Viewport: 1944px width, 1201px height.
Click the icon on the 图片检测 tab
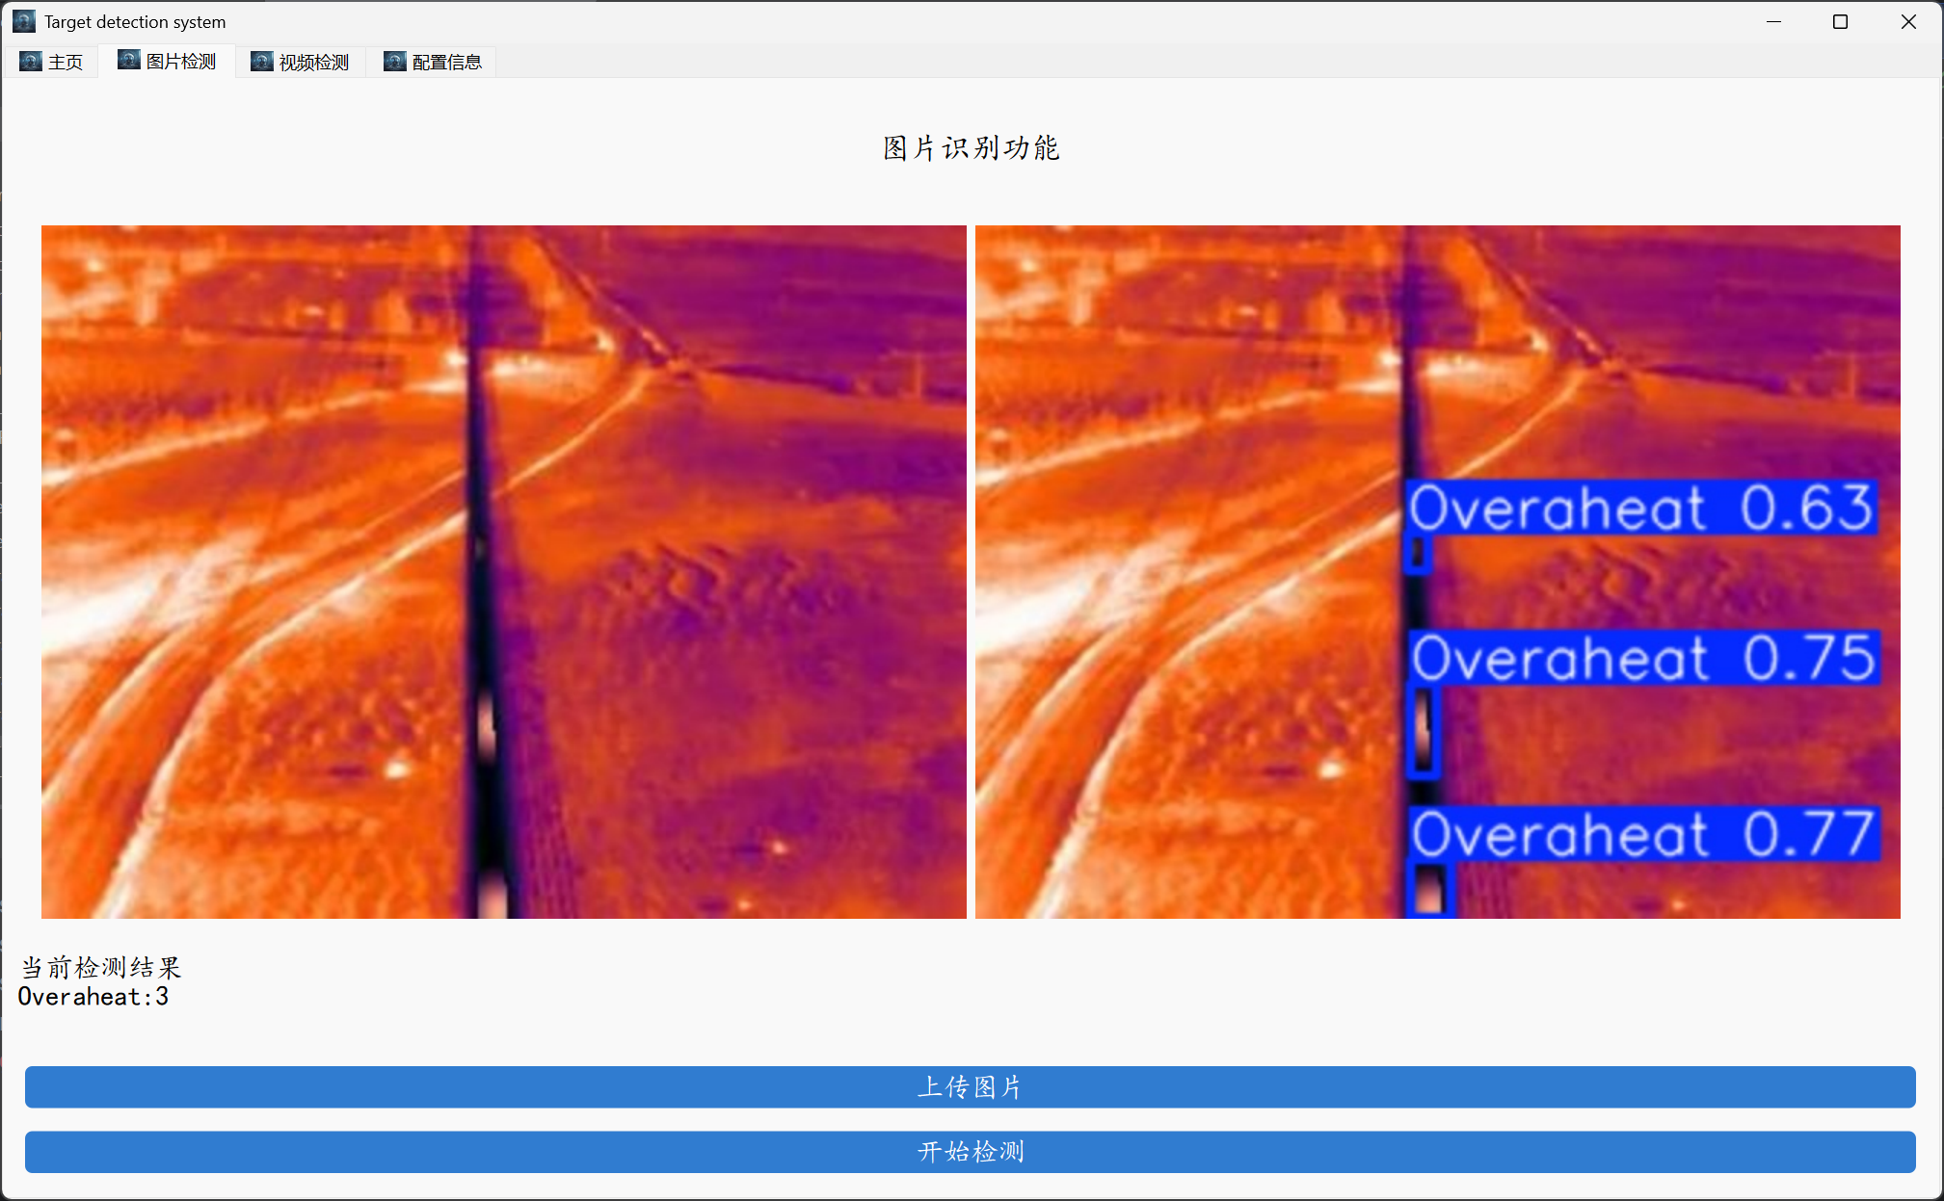tap(129, 61)
